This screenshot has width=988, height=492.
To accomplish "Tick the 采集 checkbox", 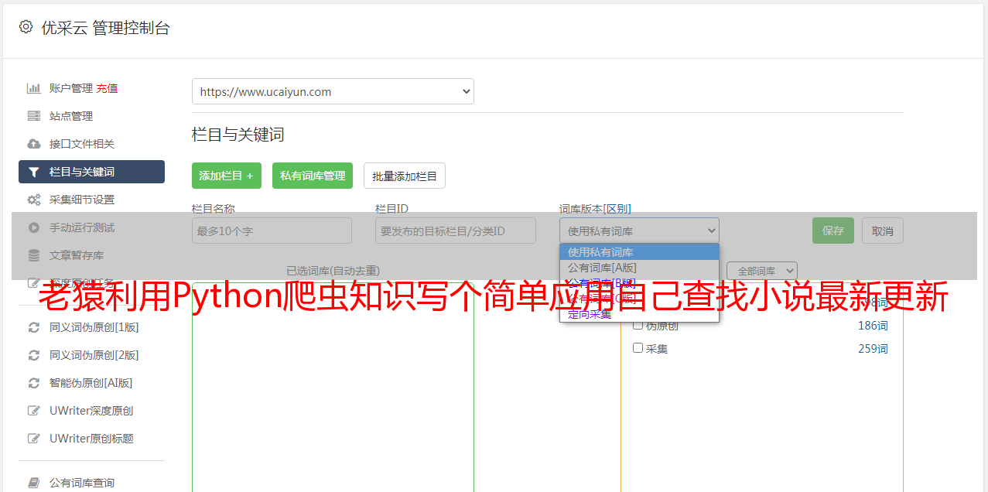I will pyautogui.click(x=638, y=348).
